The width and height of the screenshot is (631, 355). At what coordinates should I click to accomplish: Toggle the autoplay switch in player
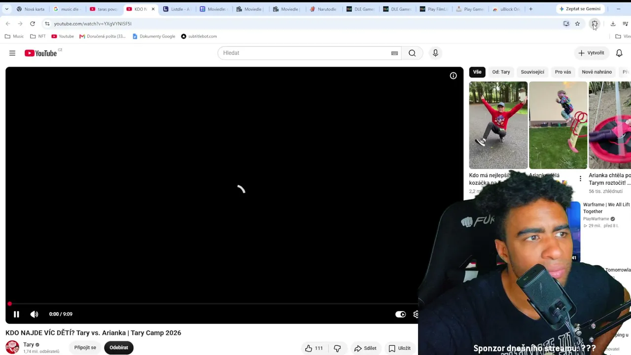coord(400,314)
